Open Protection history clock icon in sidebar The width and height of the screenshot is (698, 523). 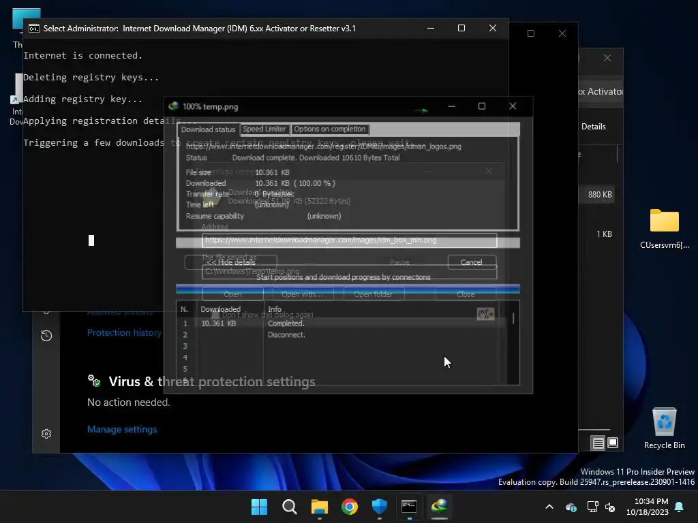pyautogui.click(x=46, y=335)
